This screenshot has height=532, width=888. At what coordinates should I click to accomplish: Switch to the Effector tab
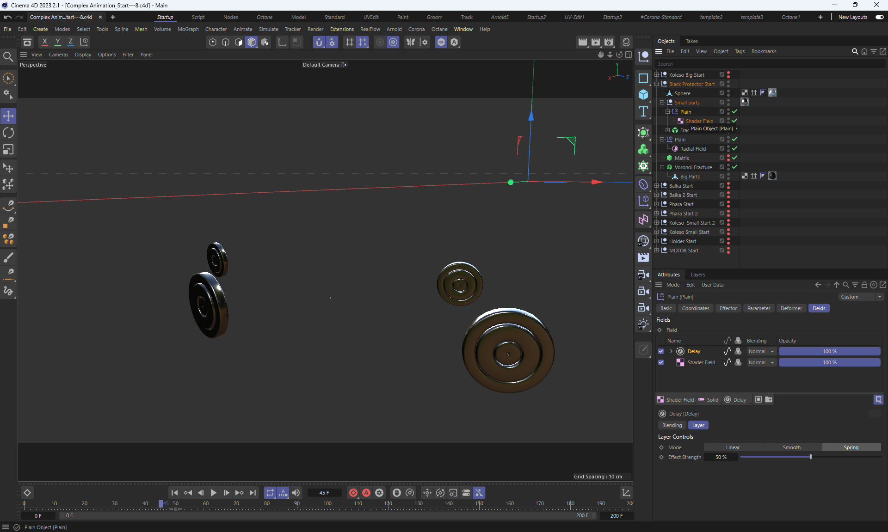[x=728, y=308]
